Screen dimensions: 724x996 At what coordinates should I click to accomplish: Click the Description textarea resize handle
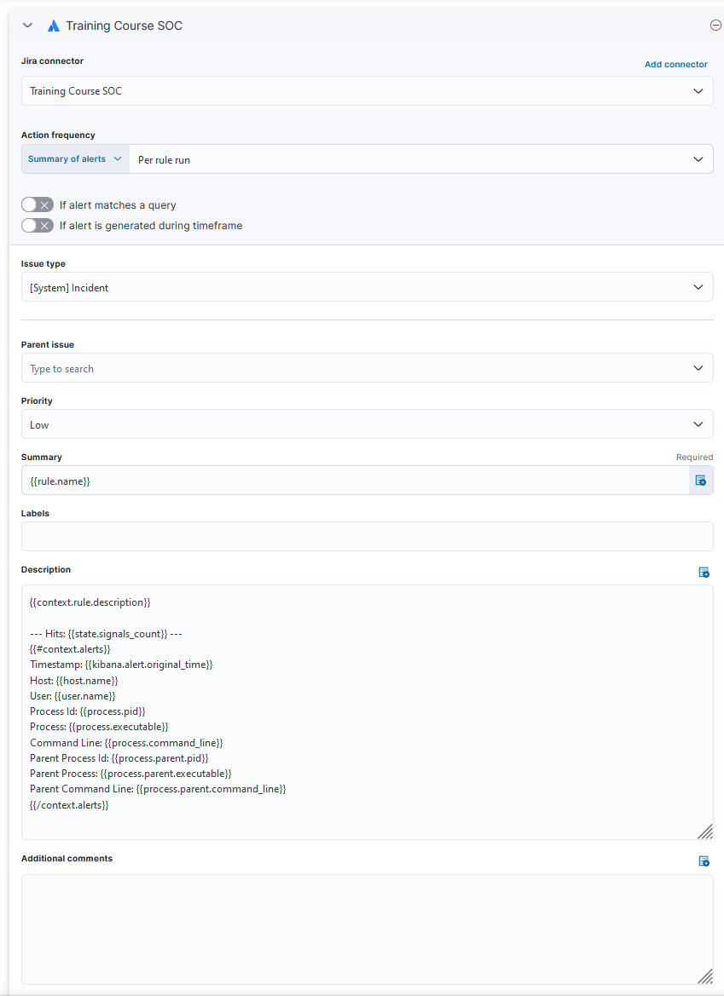click(x=705, y=832)
